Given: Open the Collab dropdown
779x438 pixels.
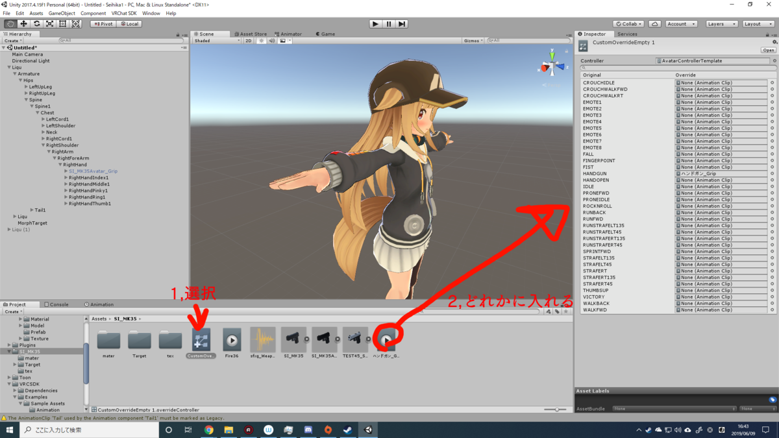Looking at the screenshot, I should (x=628, y=24).
